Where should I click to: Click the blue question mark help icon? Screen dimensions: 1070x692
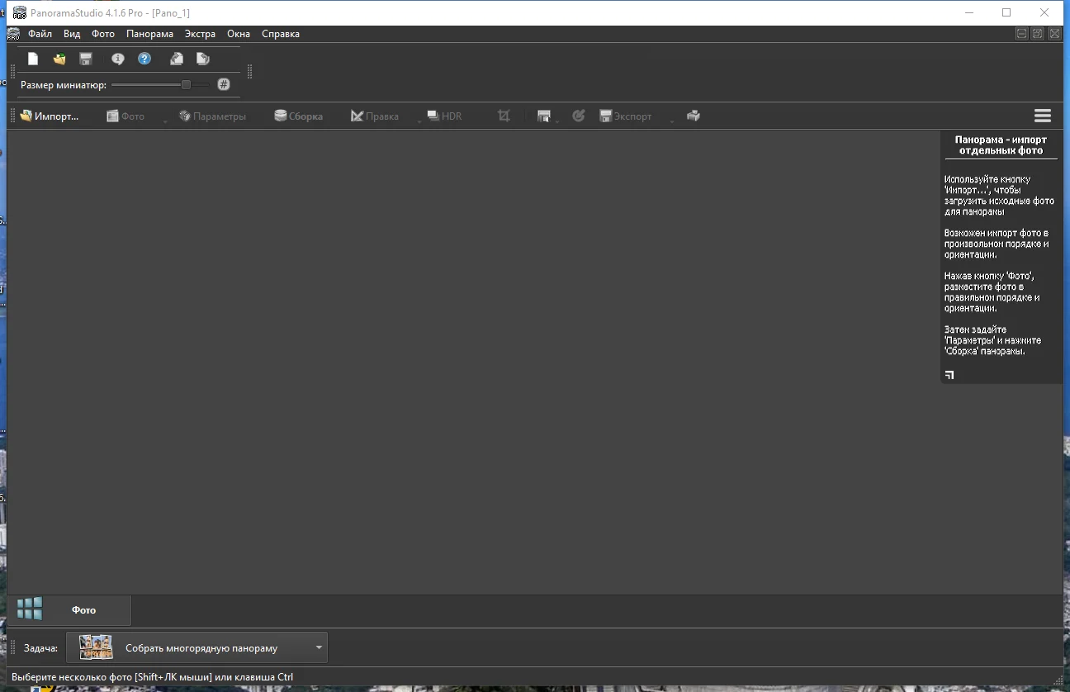click(144, 59)
